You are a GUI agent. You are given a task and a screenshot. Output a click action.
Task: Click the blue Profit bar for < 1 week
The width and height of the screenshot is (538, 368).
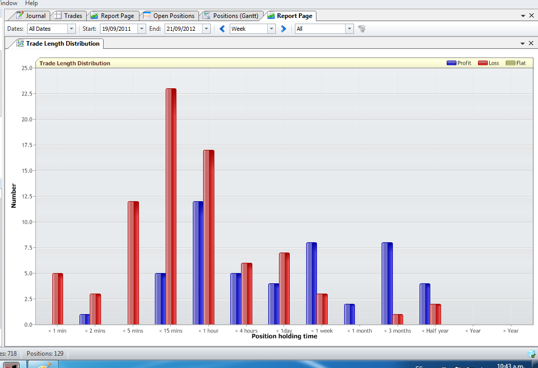pyautogui.click(x=311, y=283)
